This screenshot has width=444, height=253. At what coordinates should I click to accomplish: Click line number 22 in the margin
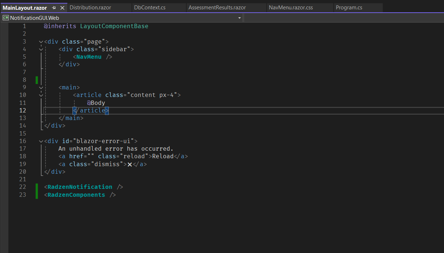23,187
